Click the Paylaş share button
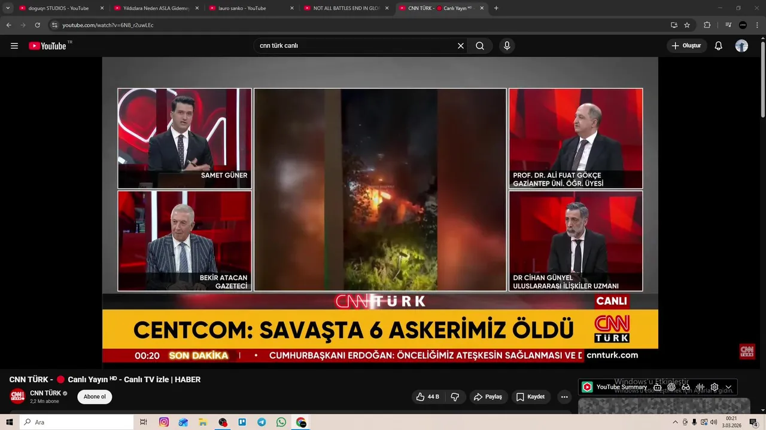The width and height of the screenshot is (766, 430). pos(488,397)
